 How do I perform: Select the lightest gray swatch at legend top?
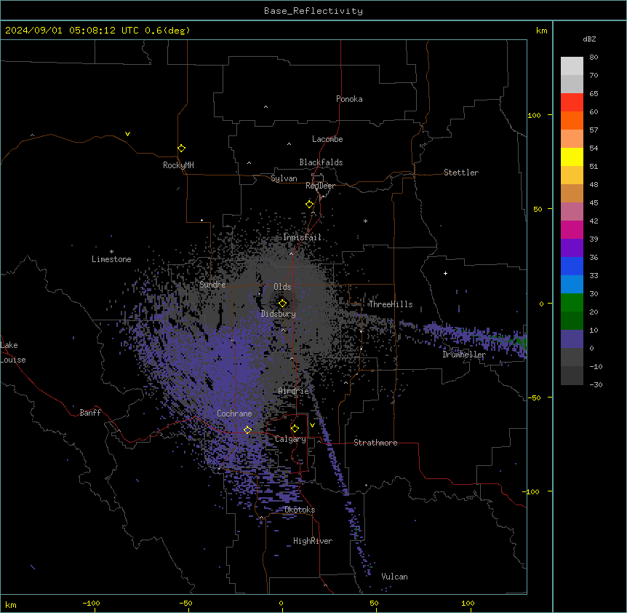pyautogui.click(x=572, y=66)
